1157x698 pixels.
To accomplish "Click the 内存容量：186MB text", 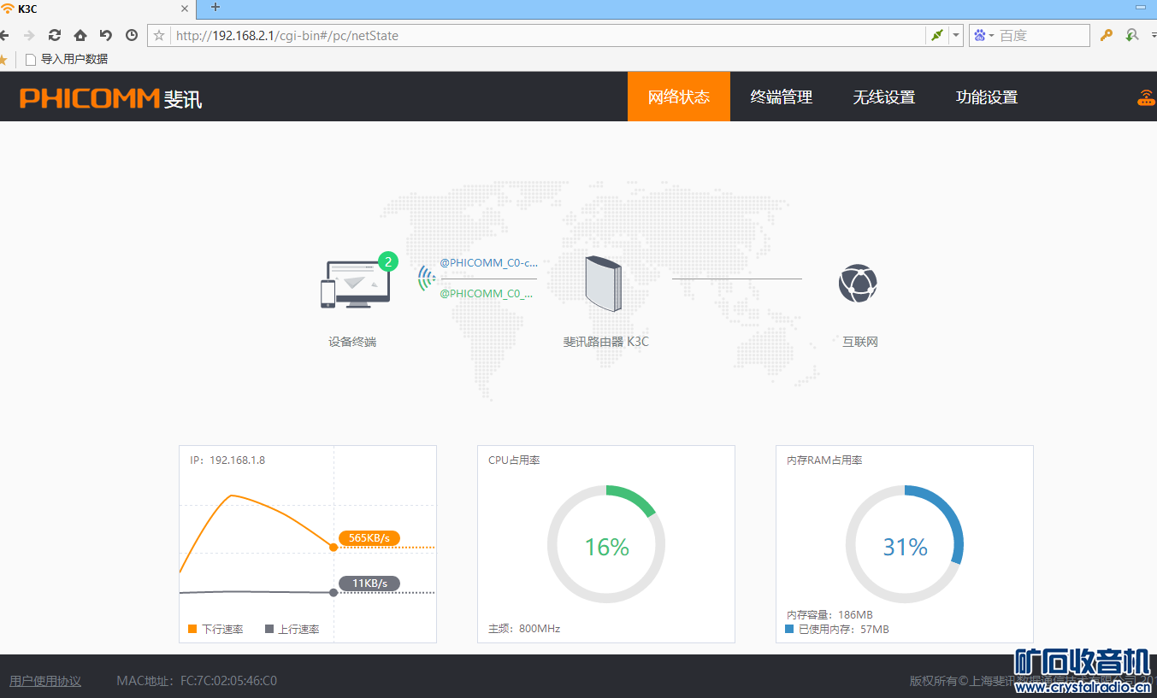I will coord(829,615).
